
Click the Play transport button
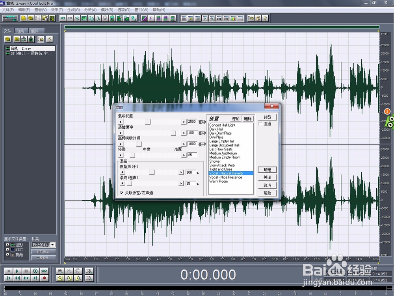pyautogui.click(x=17, y=271)
